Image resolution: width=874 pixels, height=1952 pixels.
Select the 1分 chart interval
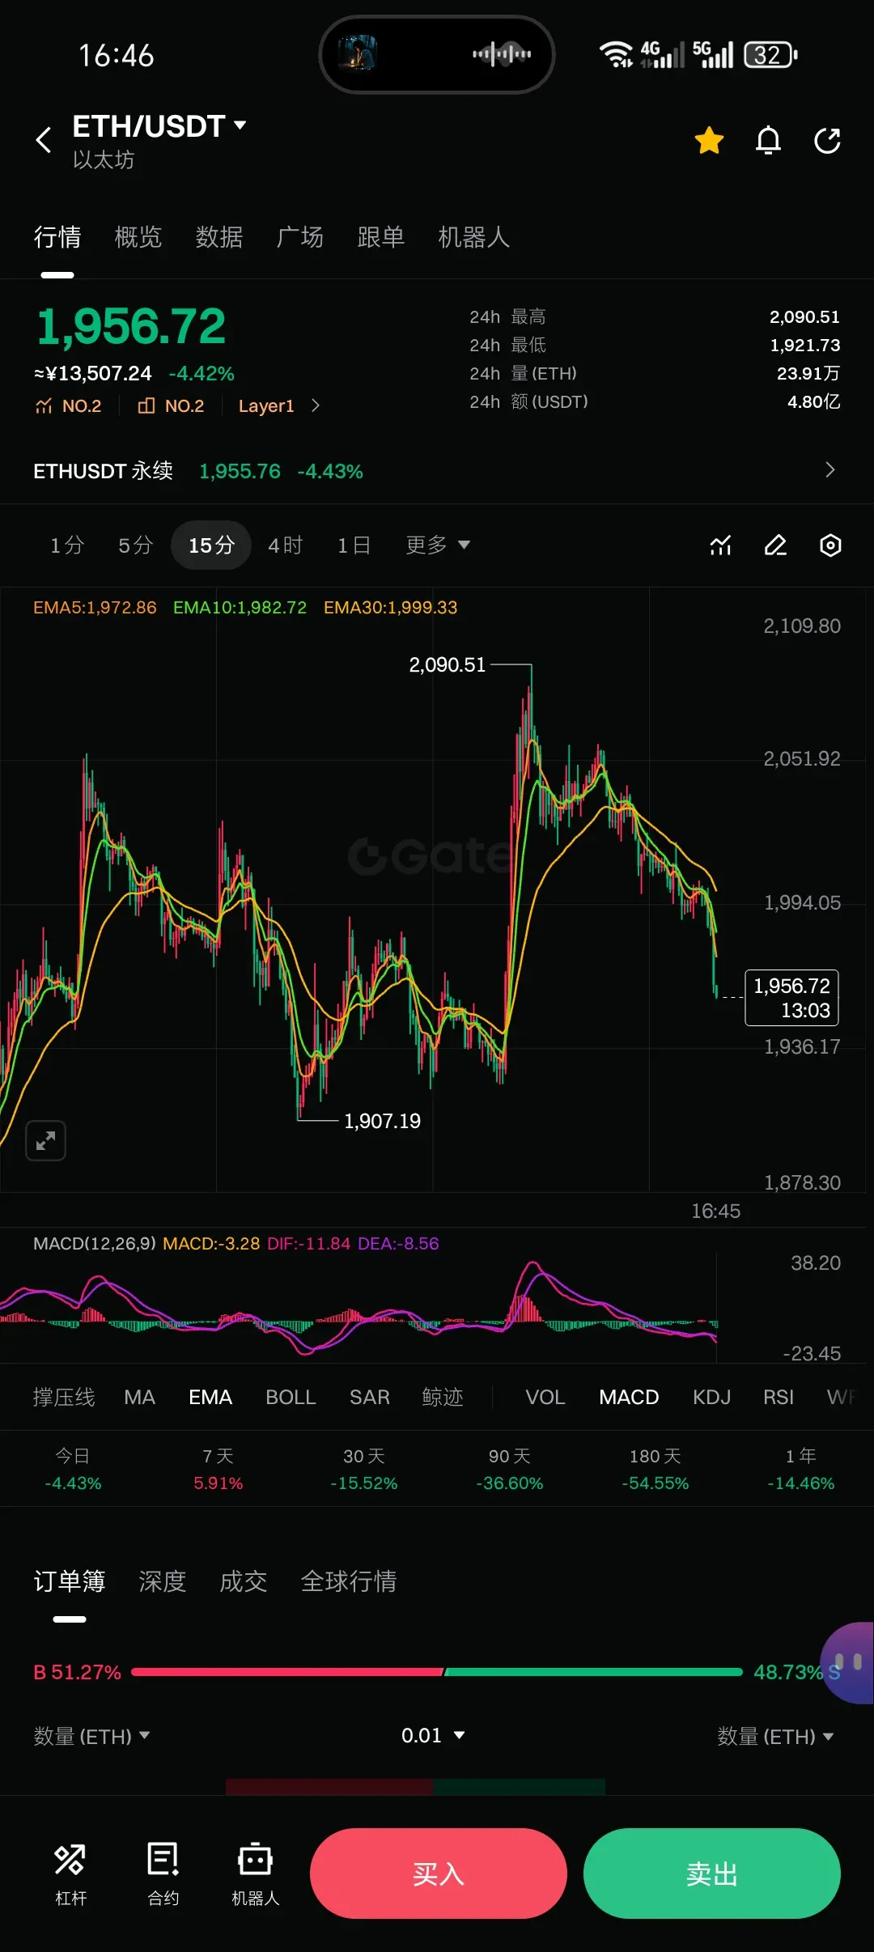coord(67,545)
